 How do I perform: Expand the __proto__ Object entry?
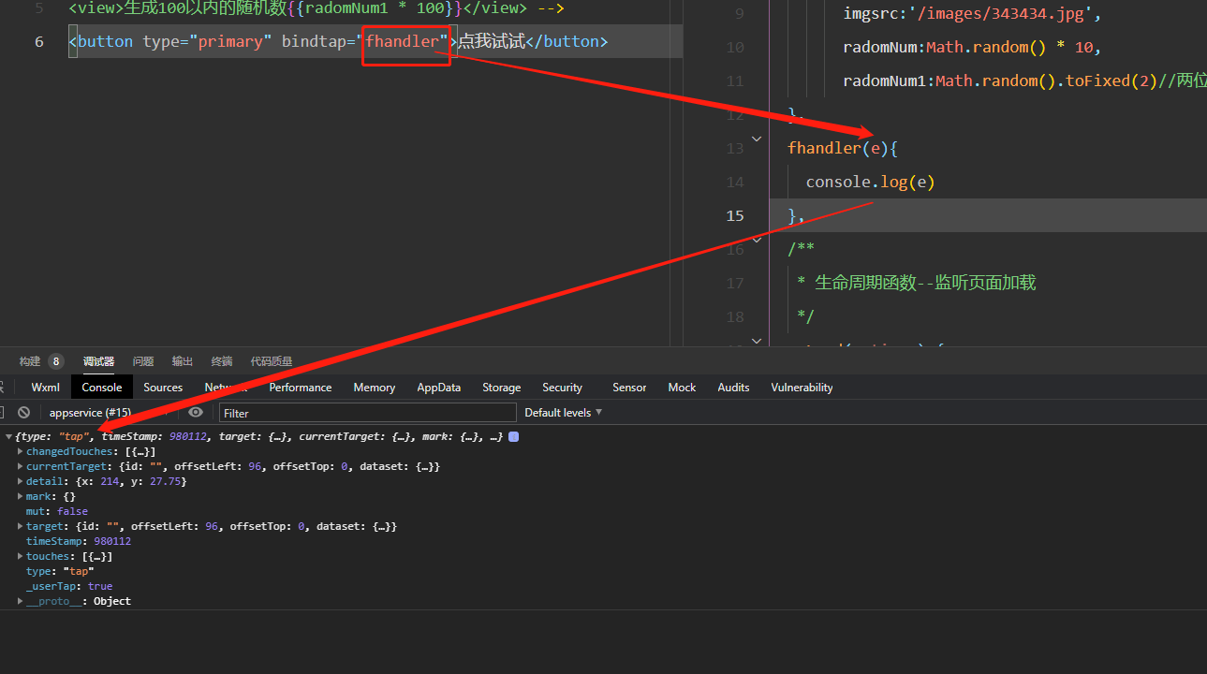pos(20,602)
